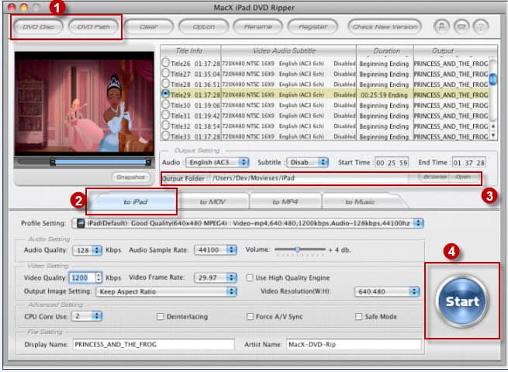Switch to the to iPad tab
The height and width of the screenshot is (372, 508).
tap(136, 201)
